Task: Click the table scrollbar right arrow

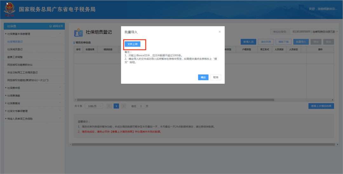Action: click(x=333, y=100)
